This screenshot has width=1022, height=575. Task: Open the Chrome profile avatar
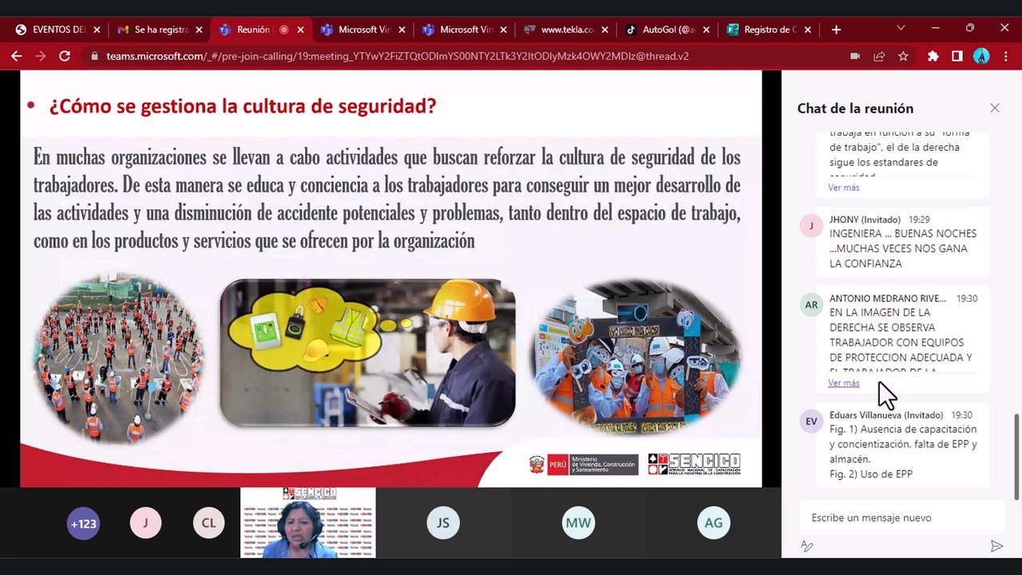point(981,56)
